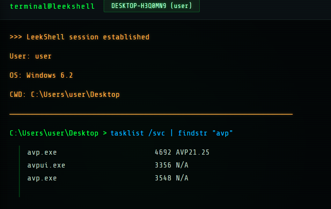Select the DESKTOP-H3Q0MN9 (user) session tab
Viewport: 331px width, 209px height.
point(152,6)
